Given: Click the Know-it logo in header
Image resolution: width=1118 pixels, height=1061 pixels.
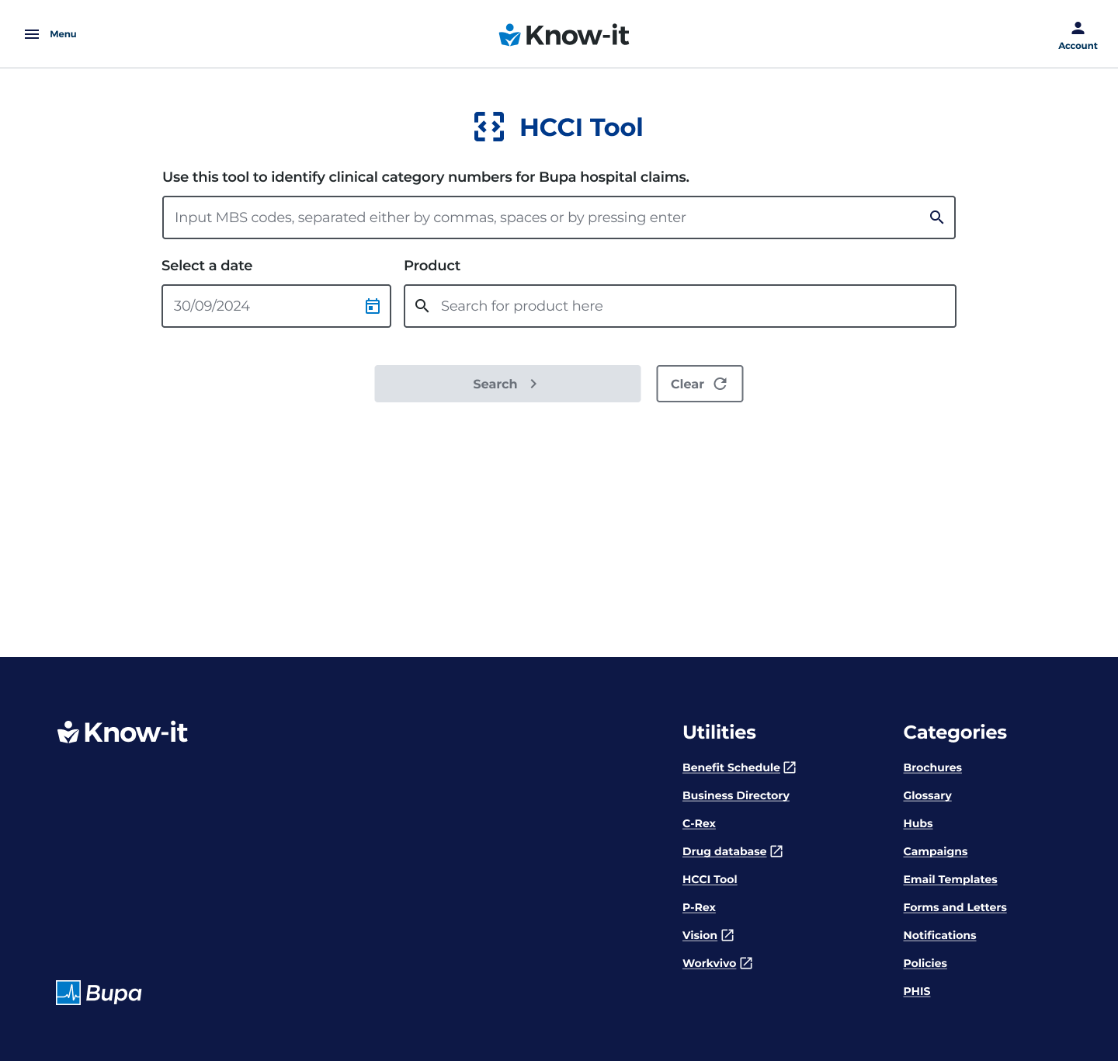Looking at the screenshot, I should tap(564, 35).
